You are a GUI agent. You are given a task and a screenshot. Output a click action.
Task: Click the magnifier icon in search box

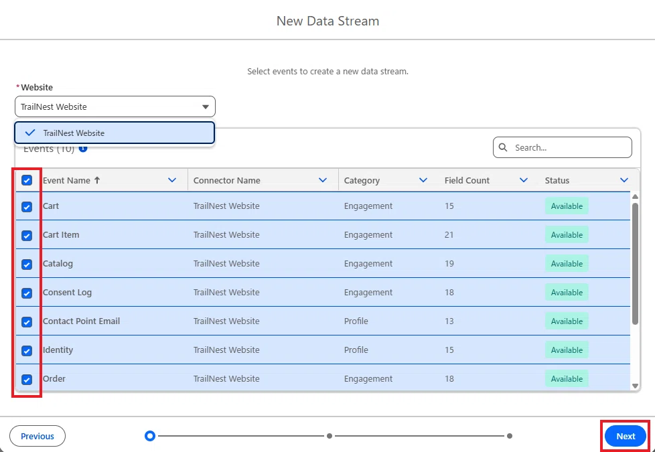pos(504,147)
